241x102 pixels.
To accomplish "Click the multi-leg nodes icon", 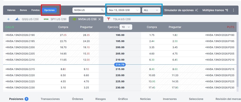I will tap(227, 10).
